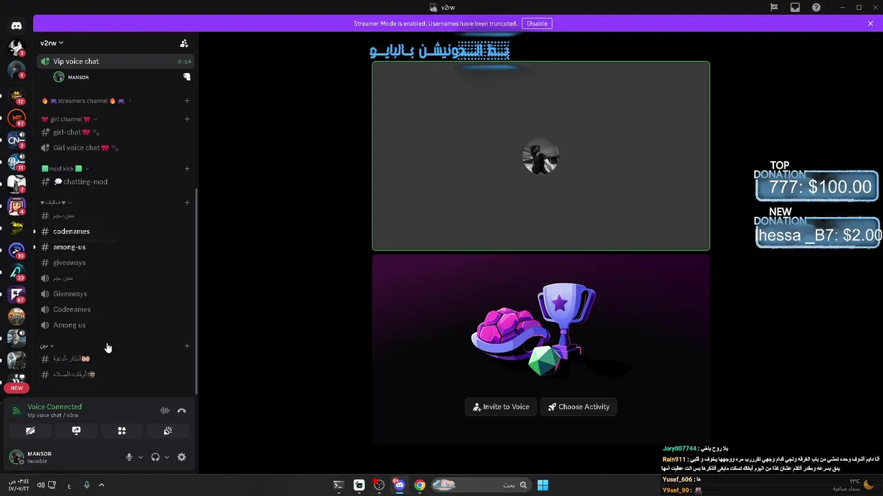This screenshot has height=496, width=883.
Task: Join Girl voice chat channel
Action: 115,147
